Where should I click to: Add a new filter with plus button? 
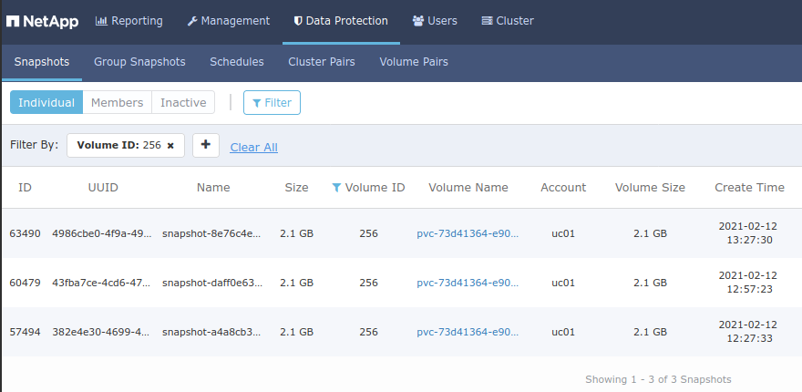click(206, 145)
